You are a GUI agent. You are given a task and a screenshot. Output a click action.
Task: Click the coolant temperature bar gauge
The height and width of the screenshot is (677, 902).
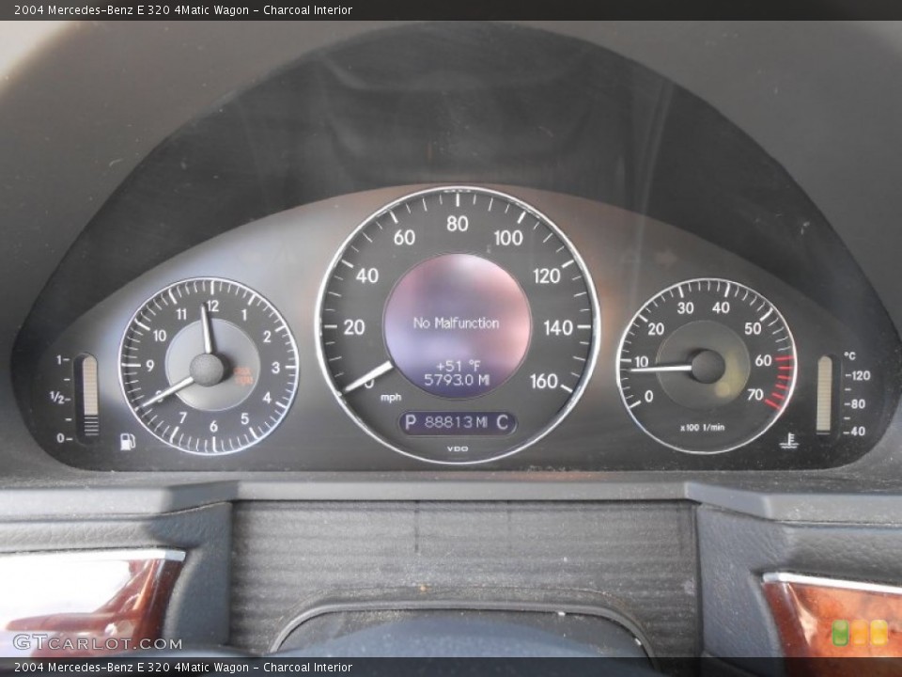click(x=824, y=394)
